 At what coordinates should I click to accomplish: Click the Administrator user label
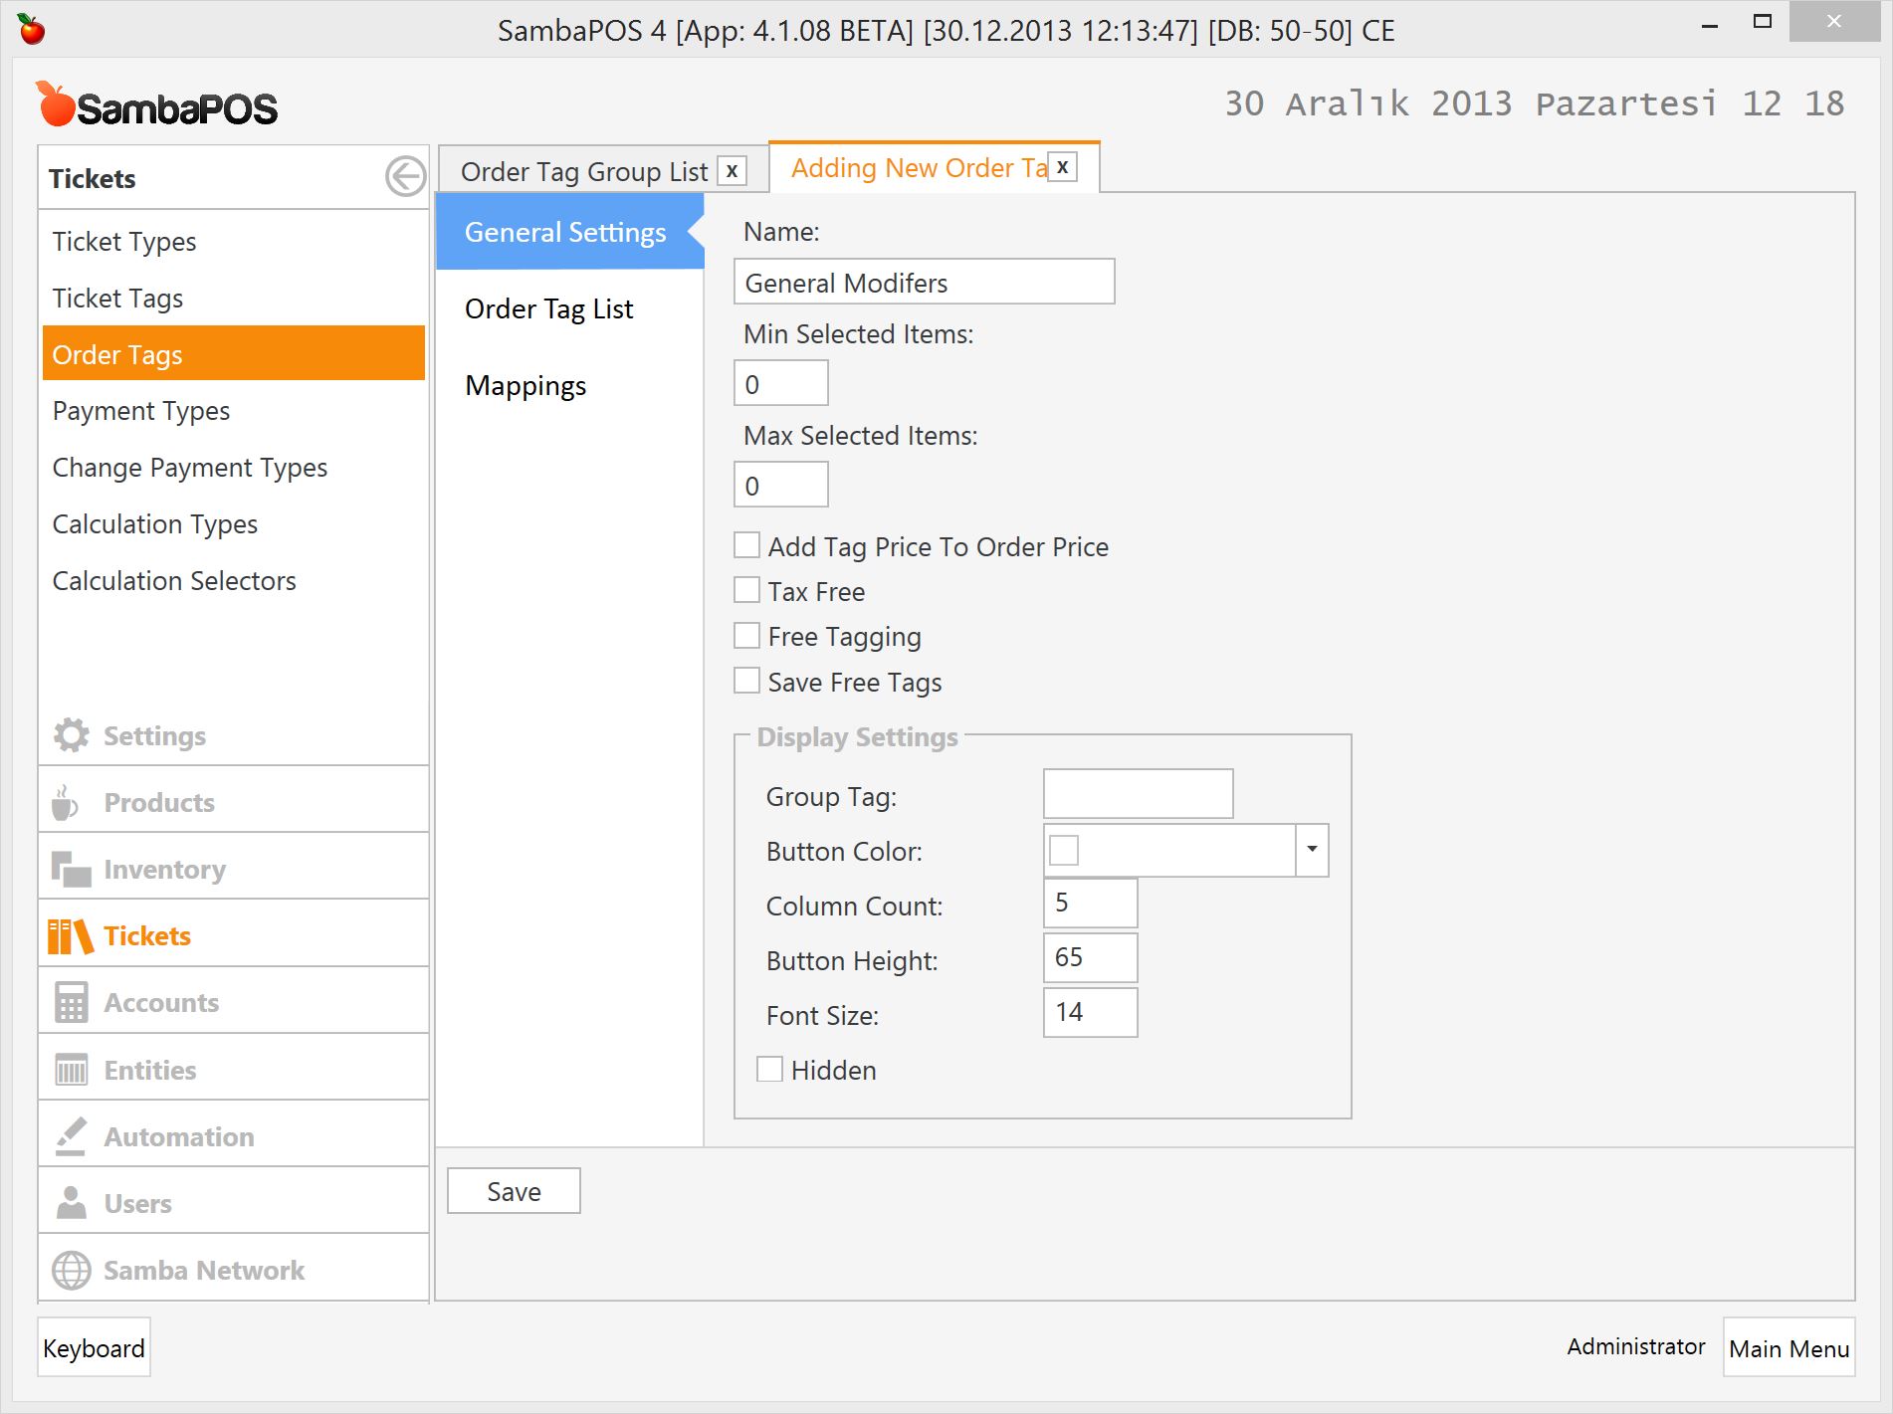1636,1346
